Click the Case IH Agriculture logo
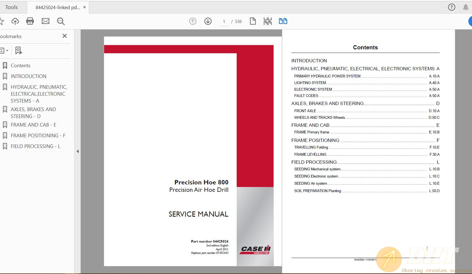The height and width of the screenshot is (274, 472). [255, 250]
